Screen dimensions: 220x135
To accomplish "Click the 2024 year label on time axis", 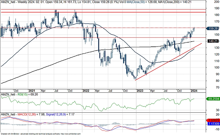I will point(194,91).
